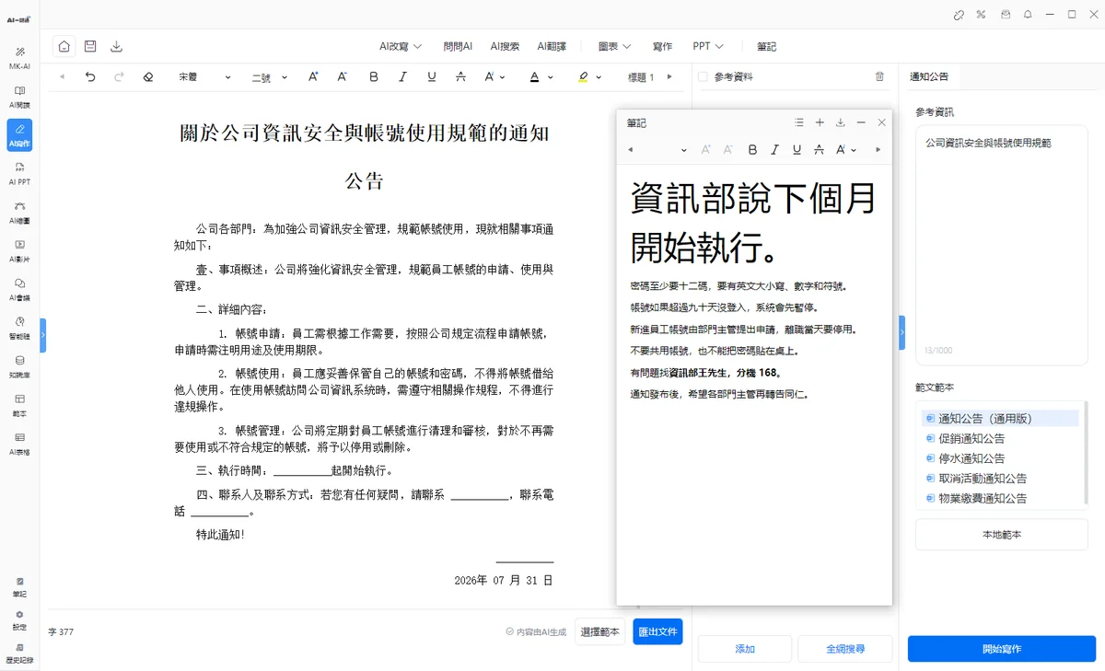Download the document from the top toolbar
Screen dimensions: 1105x671
tap(116, 46)
